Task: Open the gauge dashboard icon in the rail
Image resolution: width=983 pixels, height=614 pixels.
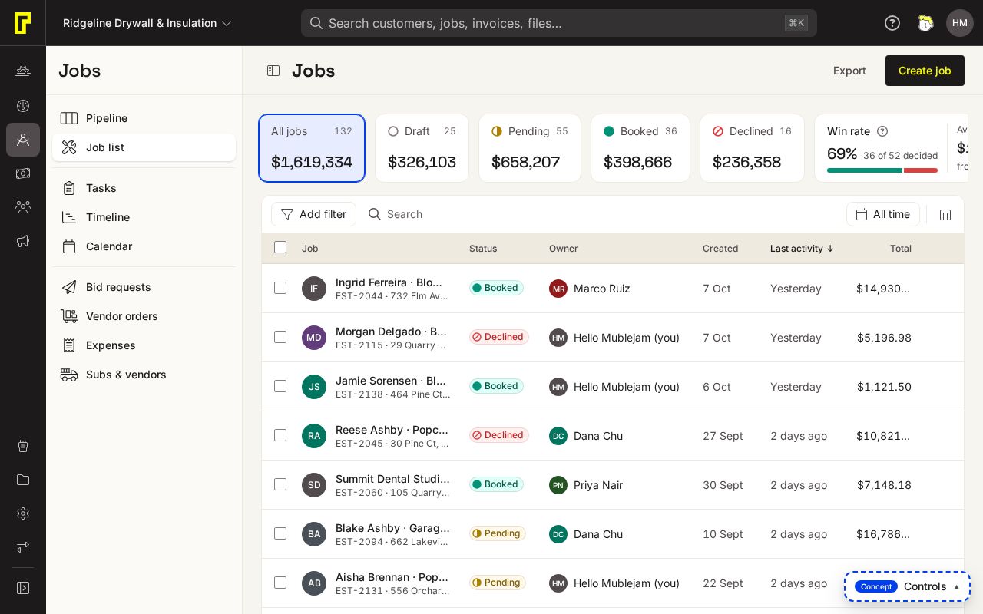Action: tap(23, 106)
